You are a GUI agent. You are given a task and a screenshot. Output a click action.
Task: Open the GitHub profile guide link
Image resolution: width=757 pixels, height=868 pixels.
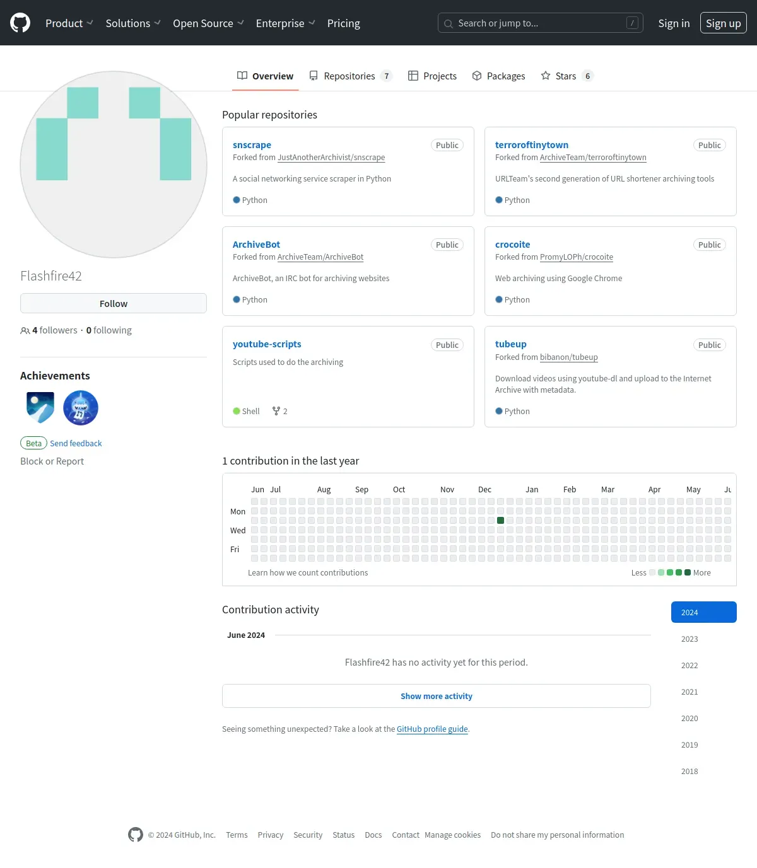pyautogui.click(x=432, y=729)
